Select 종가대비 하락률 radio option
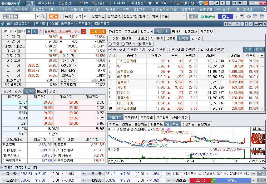The width and height of the screenshot is (267, 184). [x=169, y=50]
